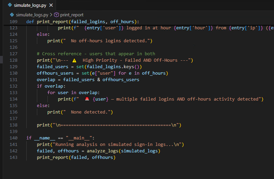Expand the breadcrumb chevron after simulate_logs.py
Viewport: 274px width, 179px height.
tap(51, 15)
